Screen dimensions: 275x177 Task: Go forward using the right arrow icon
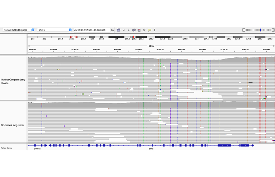click(x=129, y=30)
